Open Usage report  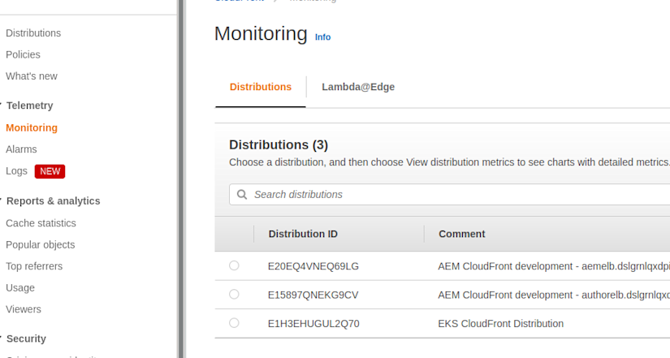coord(20,288)
